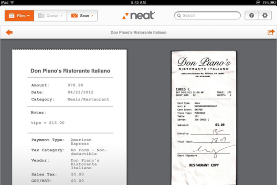Click the search magnifier icon
Screen dimensions: 277x185
pyautogui.click(x=179, y=16)
